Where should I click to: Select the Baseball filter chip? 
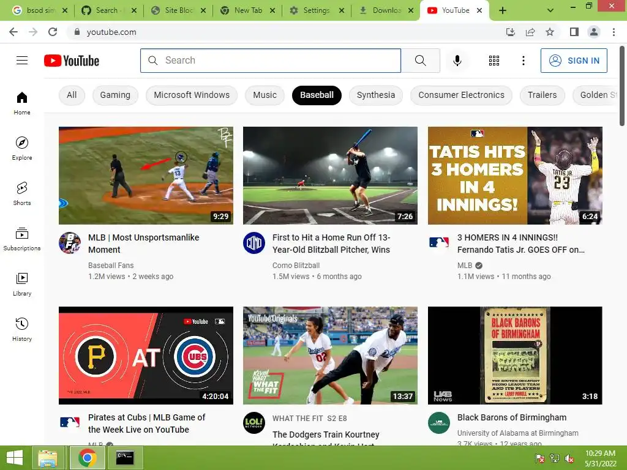(x=317, y=95)
